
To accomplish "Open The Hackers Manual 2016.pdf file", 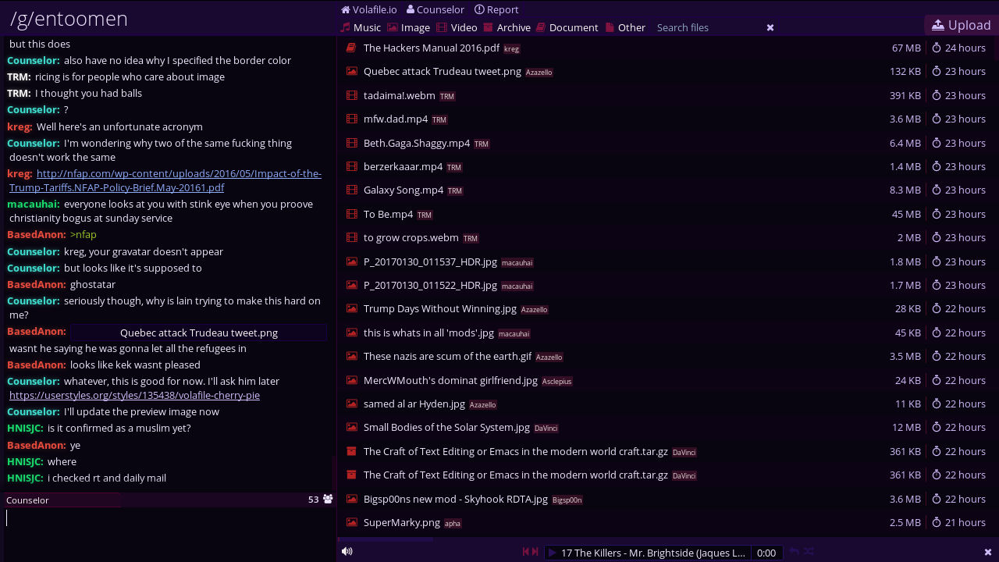I will click(x=431, y=48).
